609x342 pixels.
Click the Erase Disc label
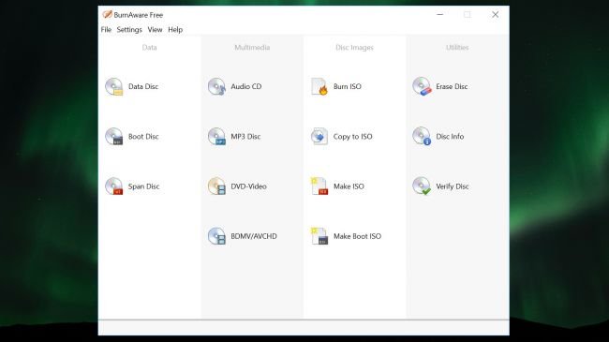(452, 86)
